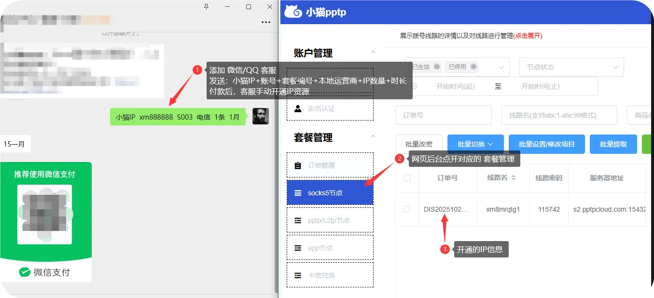Click the 小猫pptp cat logo icon
Screen dimensions: 654x298
click(293, 11)
